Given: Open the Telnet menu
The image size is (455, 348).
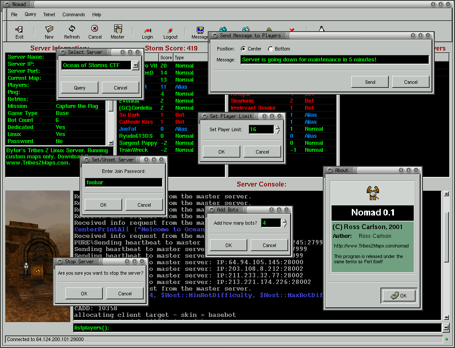Looking at the screenshot, I should pyautogui.click(x=49, y=14).
